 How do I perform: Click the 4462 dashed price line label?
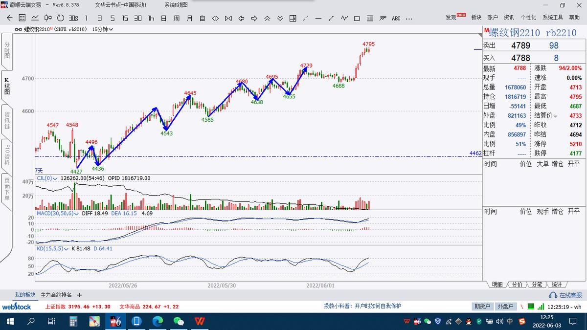click(475, 154)
